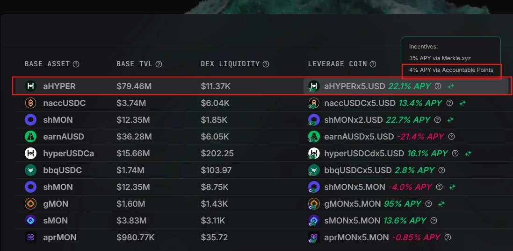Open the aprMONx5.MON leverage coin link
Image resolution: width=513 pixels, height=251 pixels.
(357, 237)
